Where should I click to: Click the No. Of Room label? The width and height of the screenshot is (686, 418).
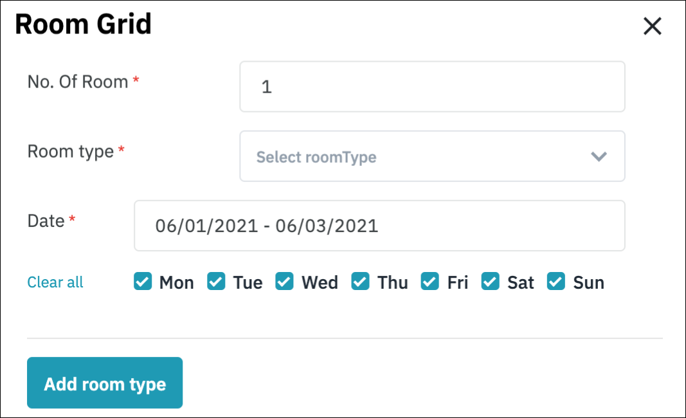click(78, 82)
